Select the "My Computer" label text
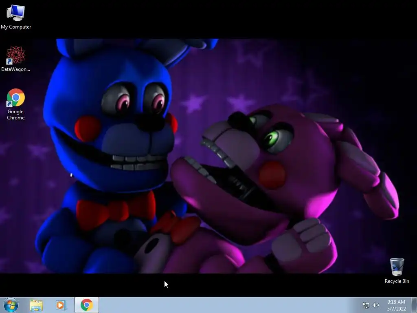Image resolution: width=417 pixels, height=313 pixels. click(x=16, y=27)
